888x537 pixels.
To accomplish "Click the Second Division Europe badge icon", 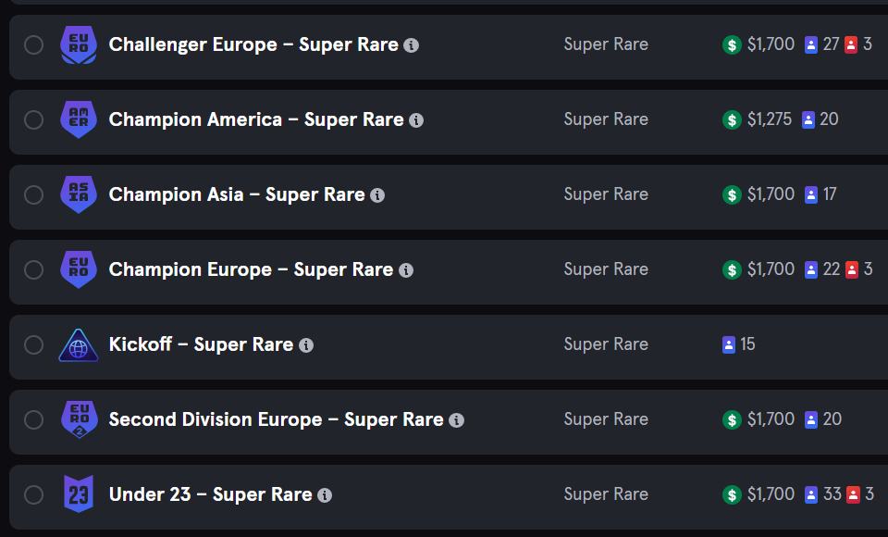I will click(x=79, y=419).
